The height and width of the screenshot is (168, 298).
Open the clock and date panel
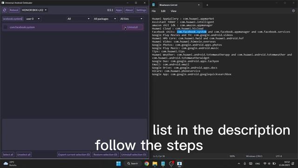pyautogui.click(x=284, y=163)
